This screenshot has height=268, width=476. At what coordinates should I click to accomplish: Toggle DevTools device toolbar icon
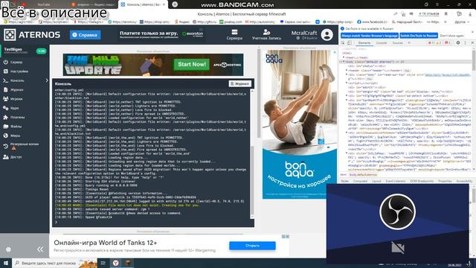tap(350, 43)
